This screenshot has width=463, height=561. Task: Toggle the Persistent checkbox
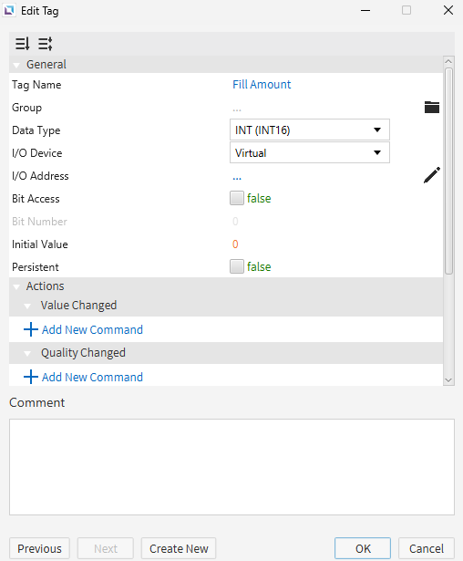[x=237, y=266]
